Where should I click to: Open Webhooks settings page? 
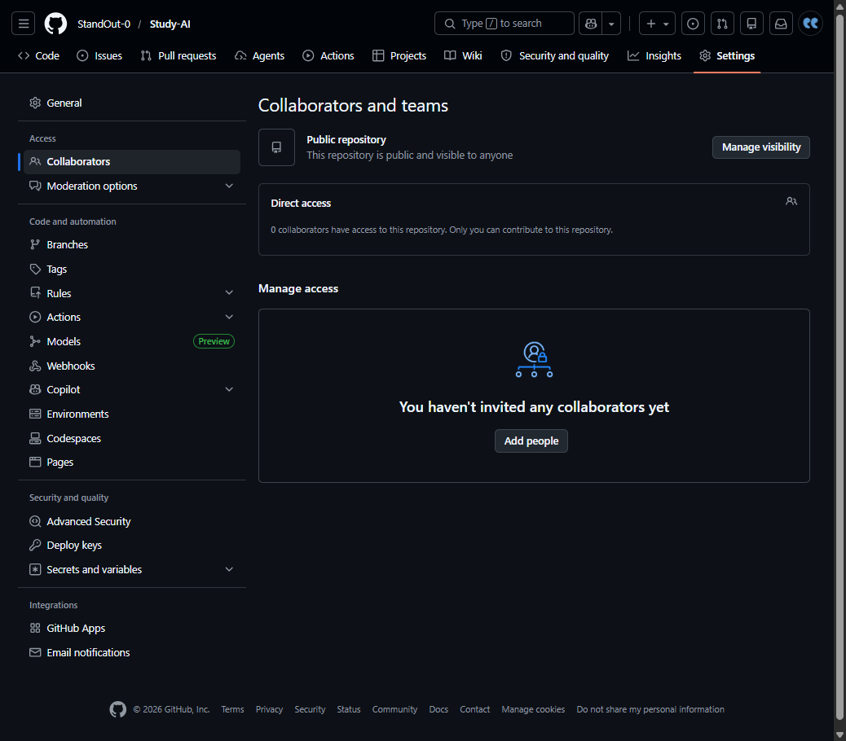132,366
